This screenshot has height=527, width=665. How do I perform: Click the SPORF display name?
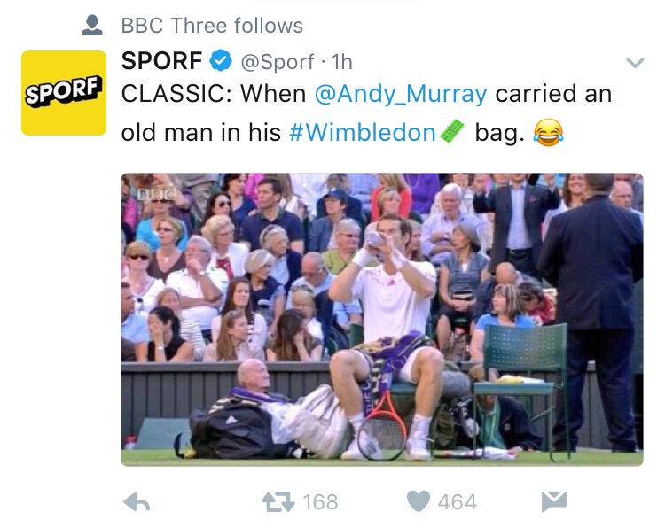161,60
